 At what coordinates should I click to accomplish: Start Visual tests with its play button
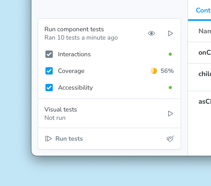[171, 114]
